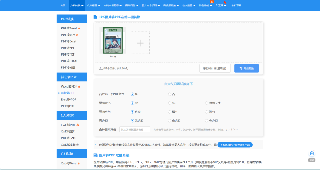Open PDF转长图 in the sidebar
Viewport: 320px width, 170px height.
68,67
